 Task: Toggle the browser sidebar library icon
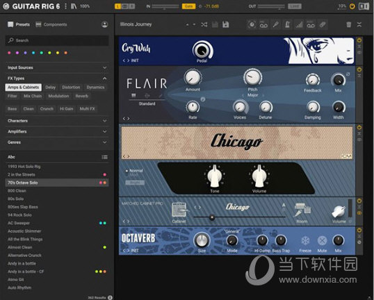pos(74,6)
